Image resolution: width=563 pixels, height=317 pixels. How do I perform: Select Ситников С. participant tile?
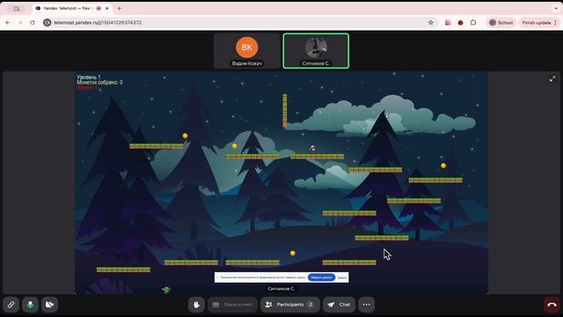click(x=316, y=51)
